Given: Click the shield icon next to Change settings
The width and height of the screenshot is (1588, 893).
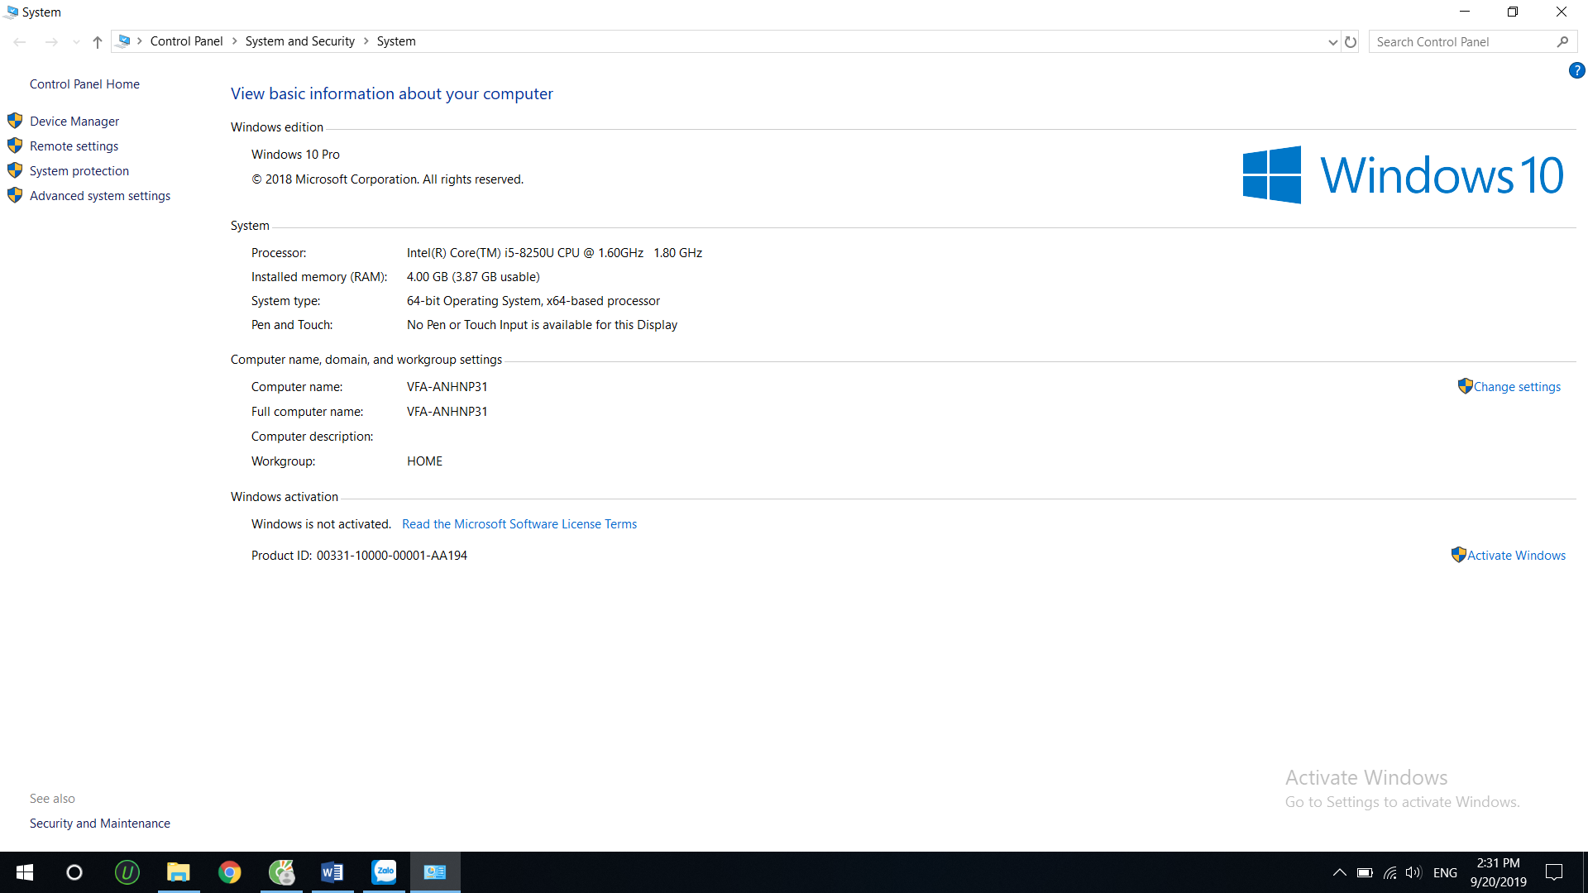Looking at the screenshot, I should coord(1465,386).
